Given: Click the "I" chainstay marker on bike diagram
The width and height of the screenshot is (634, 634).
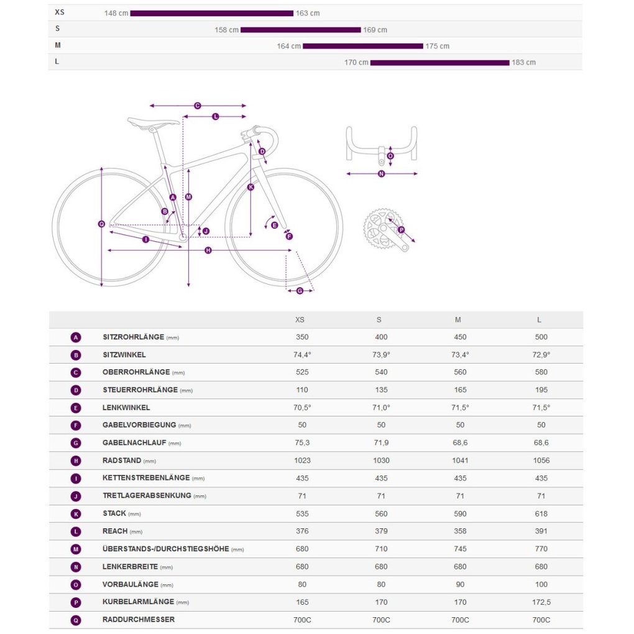Looking at the screenshot, I should [x=145, y=239].
